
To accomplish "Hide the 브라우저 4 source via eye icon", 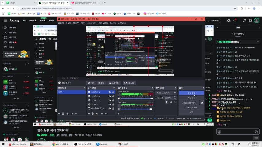I will (x=110, y=92).
